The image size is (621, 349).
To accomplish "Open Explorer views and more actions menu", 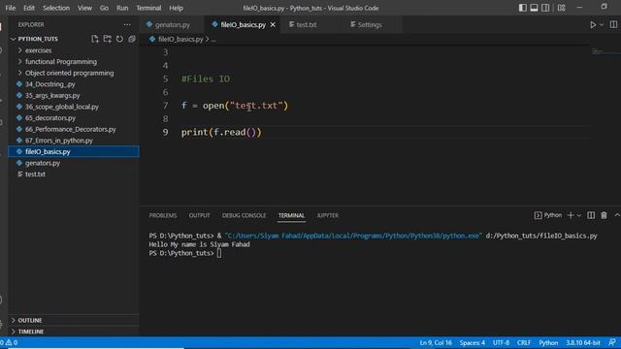I will [x=127, y=24].
